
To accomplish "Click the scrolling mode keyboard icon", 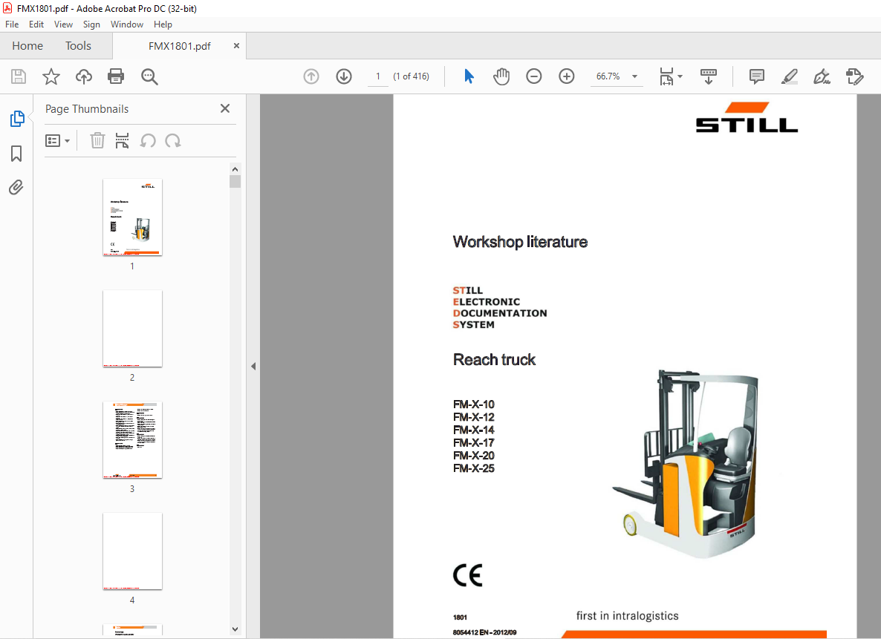I will pos(709,76).
